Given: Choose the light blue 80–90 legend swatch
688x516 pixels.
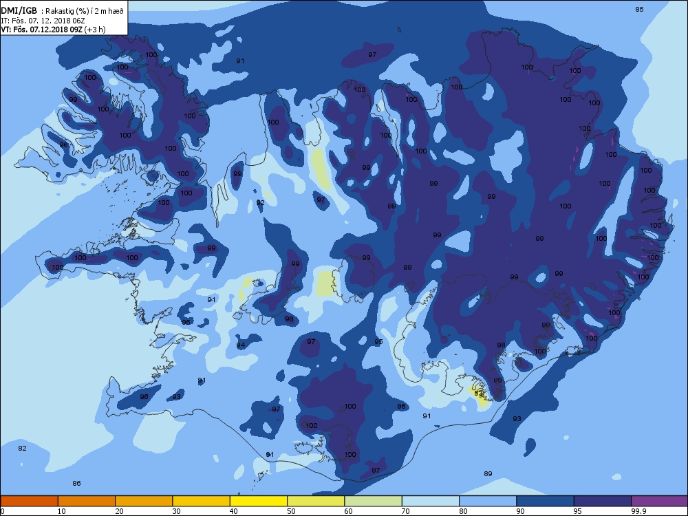Looking at the screenshot, I should click(488, 501).
